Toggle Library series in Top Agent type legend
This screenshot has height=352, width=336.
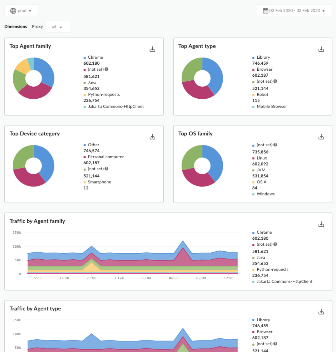[x=263, y=58]
